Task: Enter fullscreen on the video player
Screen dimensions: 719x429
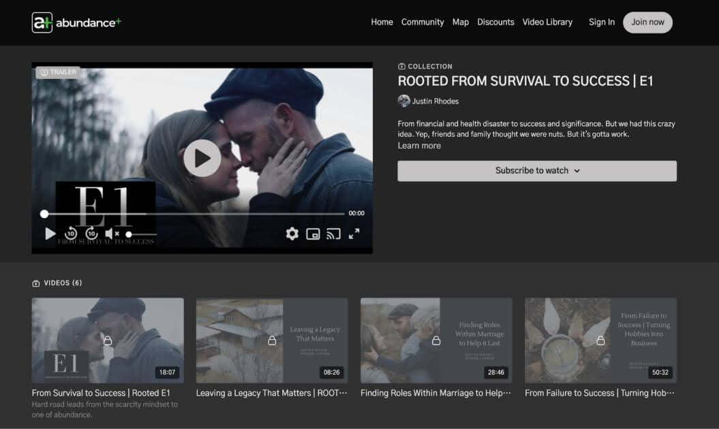Action: coord(354,234)
